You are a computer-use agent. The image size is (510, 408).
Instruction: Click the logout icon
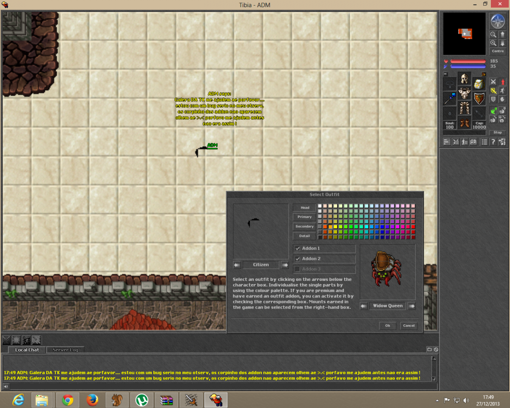click(502, 142)
